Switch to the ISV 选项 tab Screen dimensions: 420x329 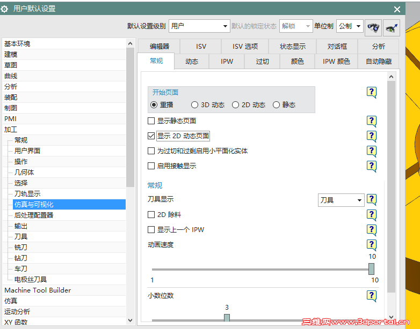tap(245, 47)
